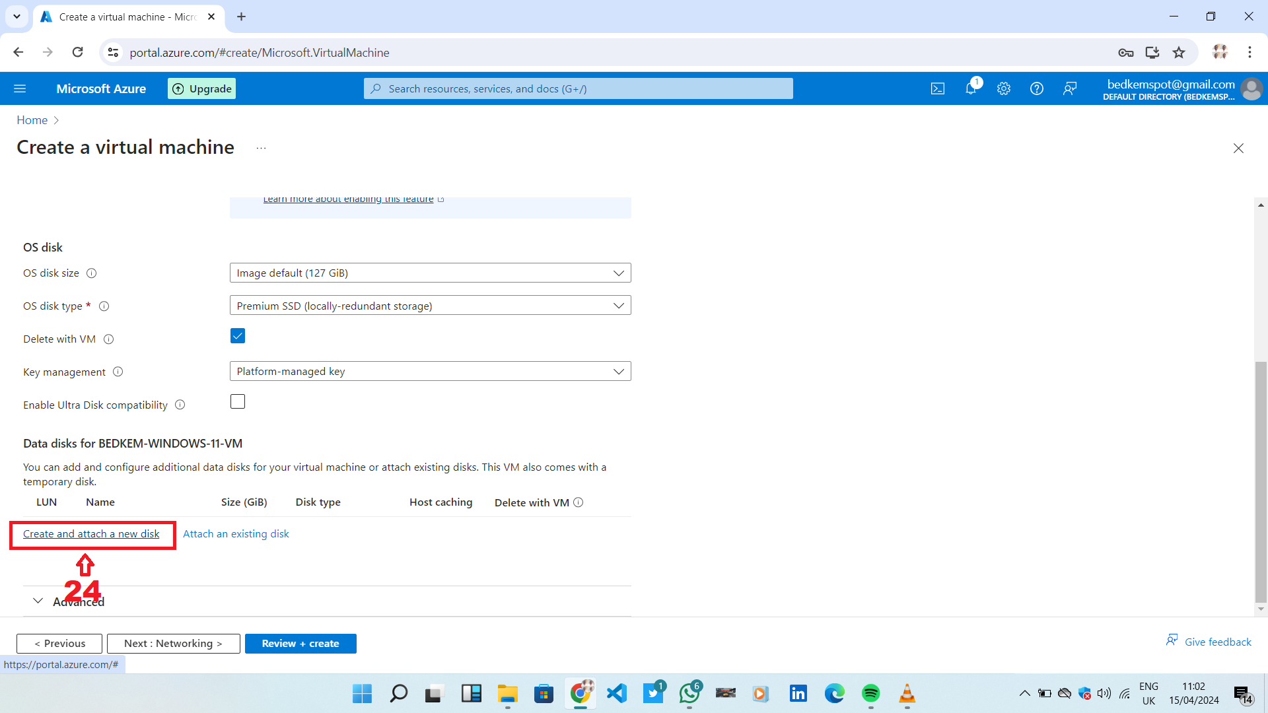Click Create and attach a new disk
The height and width of the screenshot is (713, 1268).
pyautogui.click(x=91, y=533)
